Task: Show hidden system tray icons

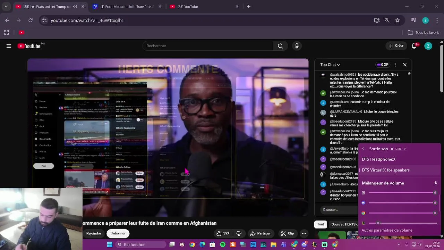Action: (399, 244)
